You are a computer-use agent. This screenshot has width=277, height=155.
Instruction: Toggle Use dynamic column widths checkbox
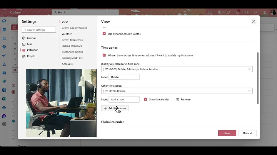point(104,34)
